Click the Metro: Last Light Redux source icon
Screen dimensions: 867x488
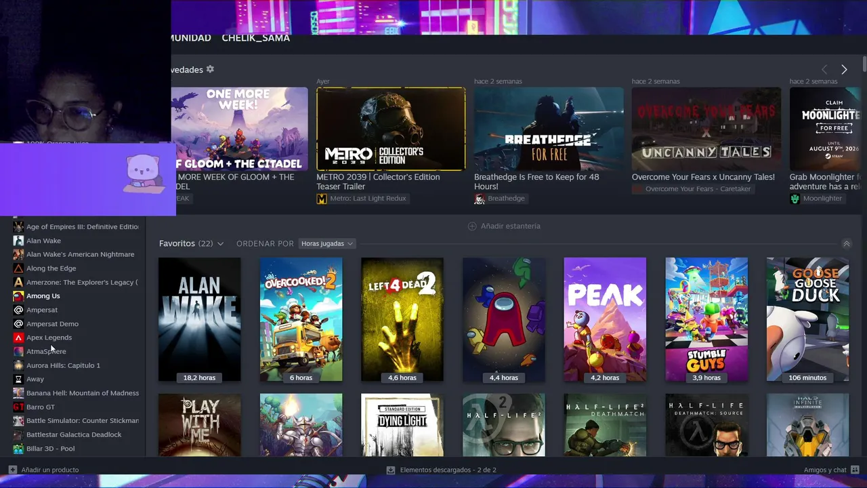tap(322, 199)
